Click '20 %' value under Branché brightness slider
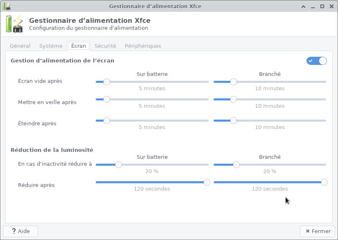Image resolution: width=338 pixels, height=240 pixels. 270,171
